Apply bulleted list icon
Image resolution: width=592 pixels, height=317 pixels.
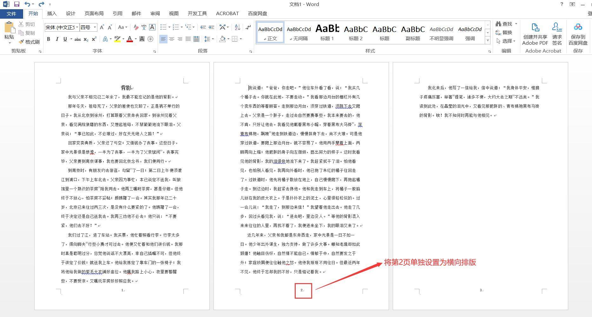[x=163, y=28]
